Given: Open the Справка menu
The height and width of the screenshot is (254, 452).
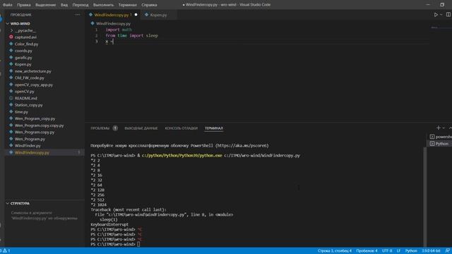Looking at the screenshot, I should [149, 5].
